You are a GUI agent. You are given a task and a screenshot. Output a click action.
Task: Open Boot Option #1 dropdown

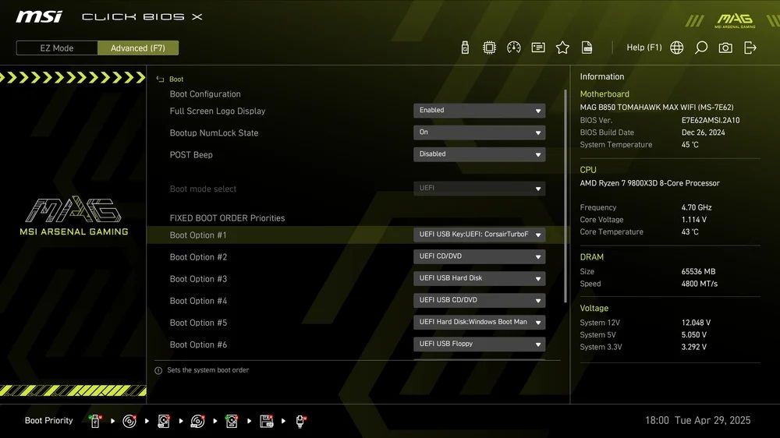pos(479,235)
